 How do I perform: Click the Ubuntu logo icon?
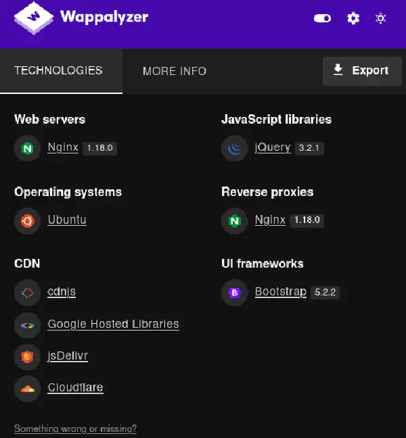(x=27, y=221)
